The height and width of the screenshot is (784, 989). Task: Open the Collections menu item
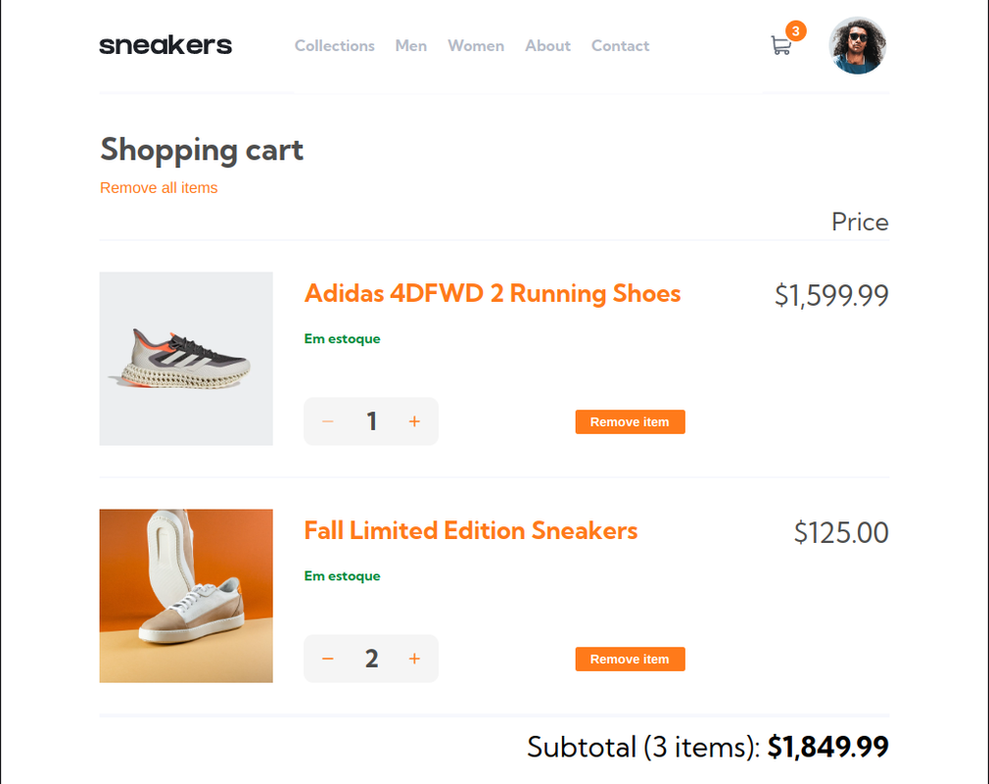click(335, 45)
